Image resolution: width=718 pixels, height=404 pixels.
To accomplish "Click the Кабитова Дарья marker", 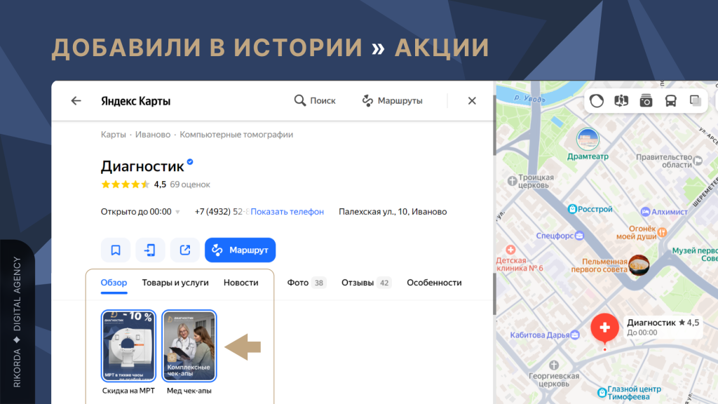I will click(x=575, y=335).
